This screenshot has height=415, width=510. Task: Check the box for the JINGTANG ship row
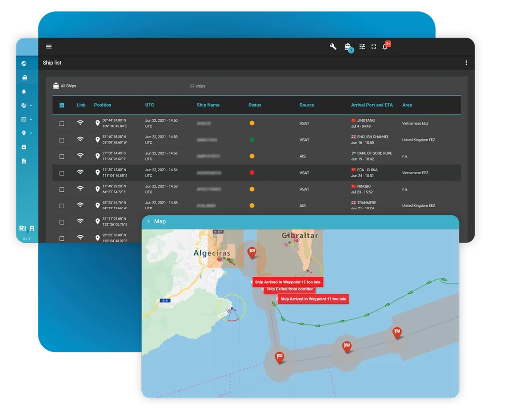click(x=62, y=124)
